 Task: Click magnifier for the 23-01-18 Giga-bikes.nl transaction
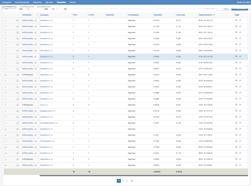pyautogui.click(x=236, y=75)
